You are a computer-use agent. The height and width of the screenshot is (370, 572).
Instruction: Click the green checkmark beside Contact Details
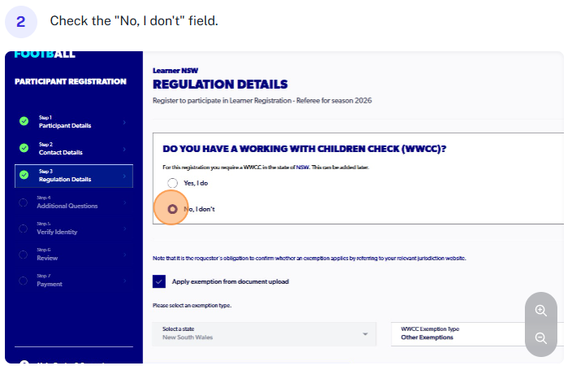click(x=24, y=149)
